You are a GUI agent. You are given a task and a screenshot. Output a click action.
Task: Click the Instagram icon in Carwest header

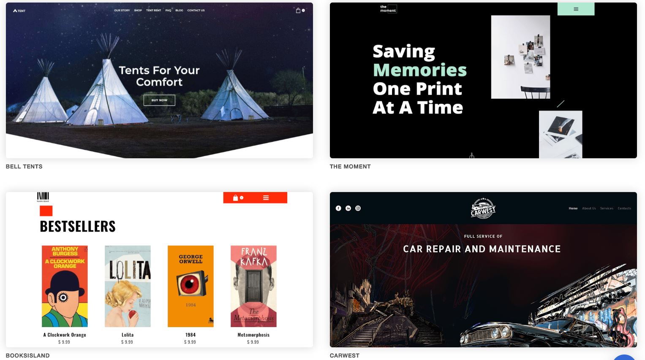358,208
